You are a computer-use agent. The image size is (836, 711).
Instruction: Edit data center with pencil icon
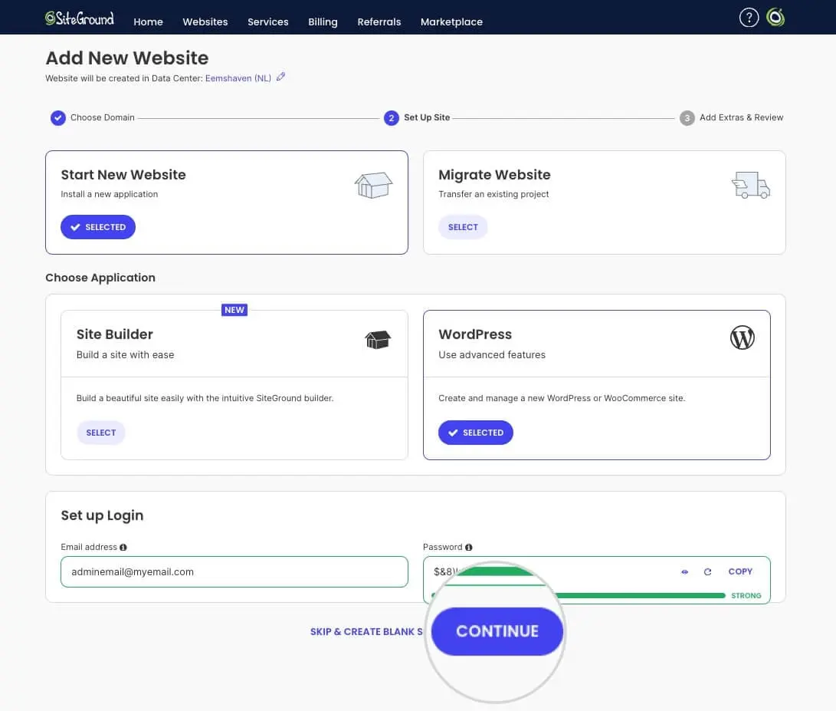click(x=280, y=77)
